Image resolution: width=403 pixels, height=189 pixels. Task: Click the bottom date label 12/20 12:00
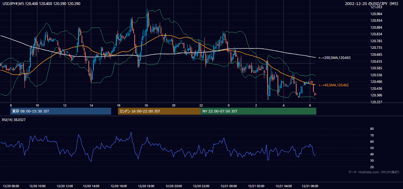tap(65, 186)
